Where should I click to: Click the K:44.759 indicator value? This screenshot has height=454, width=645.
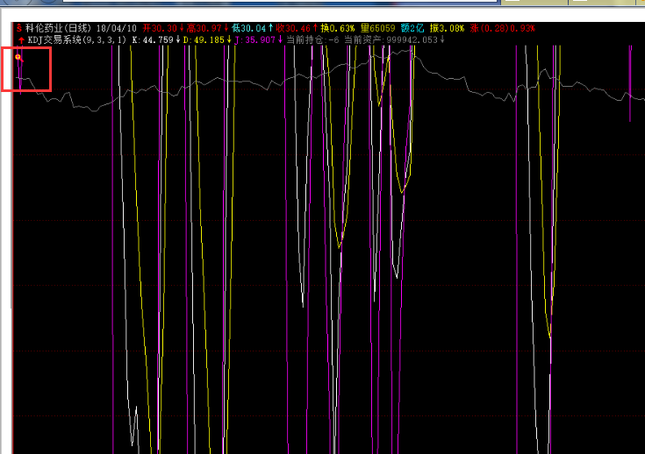click(x=153, y=39)
